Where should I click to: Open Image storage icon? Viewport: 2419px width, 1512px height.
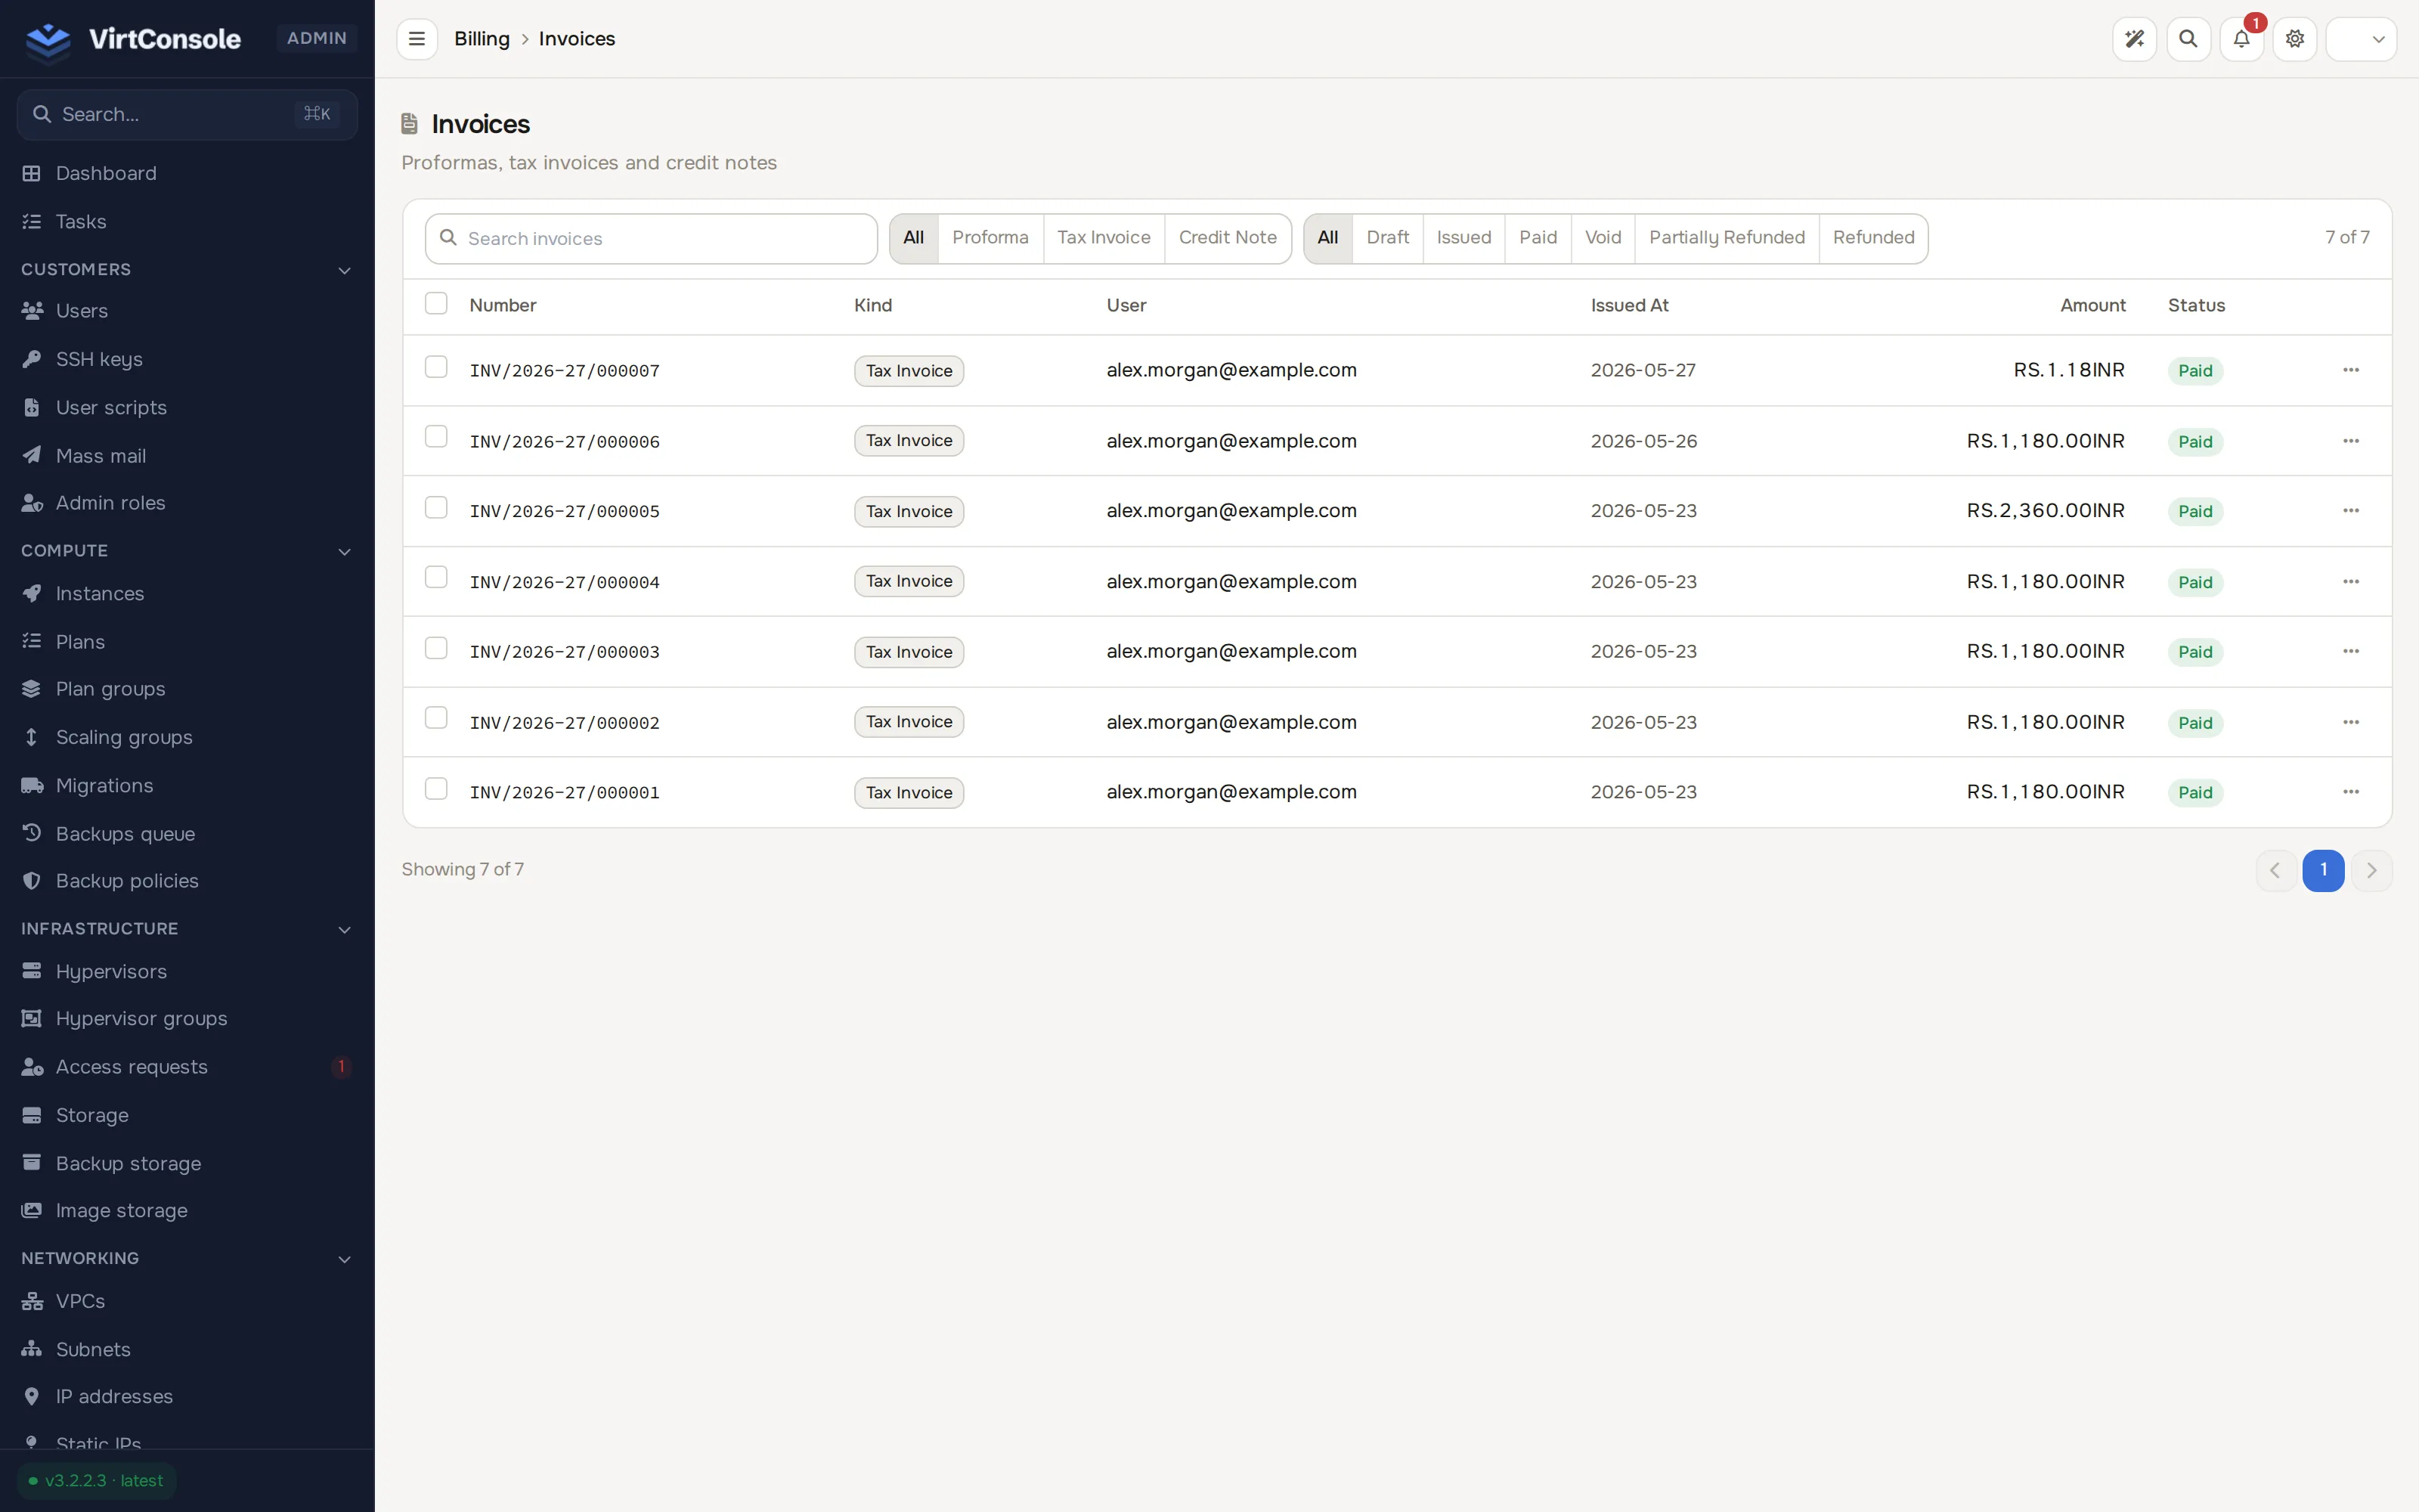coord(32,1210)
